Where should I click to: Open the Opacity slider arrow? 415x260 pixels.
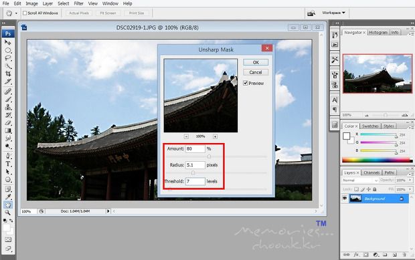(410, 180)
